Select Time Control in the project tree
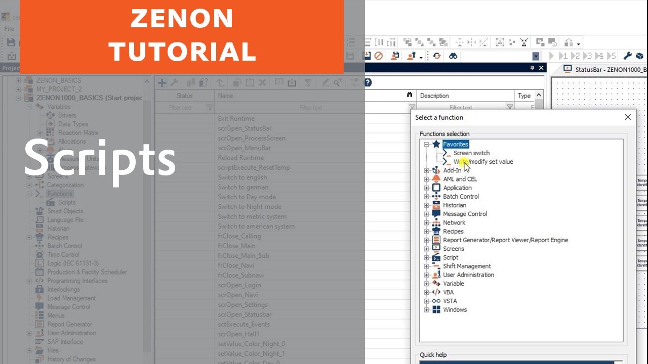The height and width of the screenshot is (364, 648). [x=63, y=255]
